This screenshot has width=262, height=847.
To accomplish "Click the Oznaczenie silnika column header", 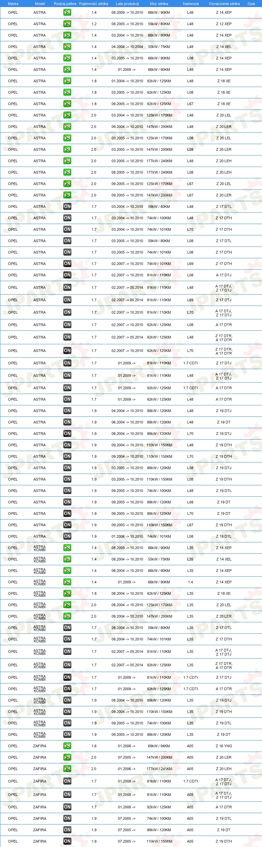I will click(x=224, y=4).
